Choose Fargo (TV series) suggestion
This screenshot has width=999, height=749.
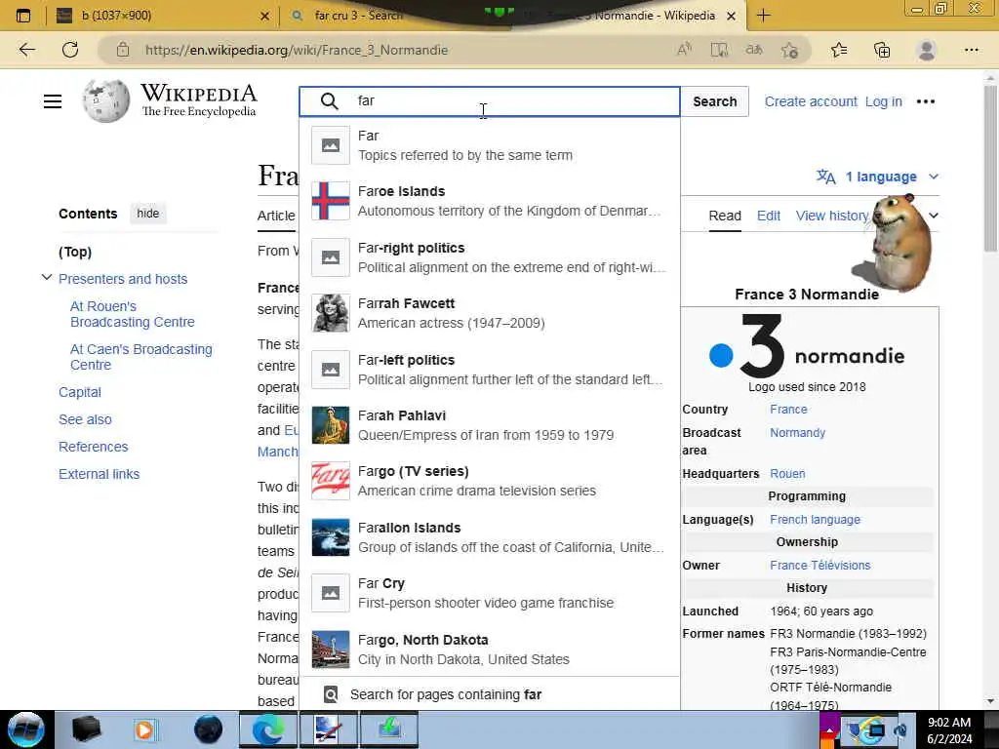pos(490,481)
